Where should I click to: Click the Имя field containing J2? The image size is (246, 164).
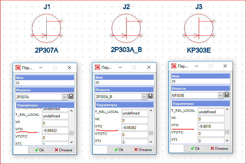click(124, 83)
